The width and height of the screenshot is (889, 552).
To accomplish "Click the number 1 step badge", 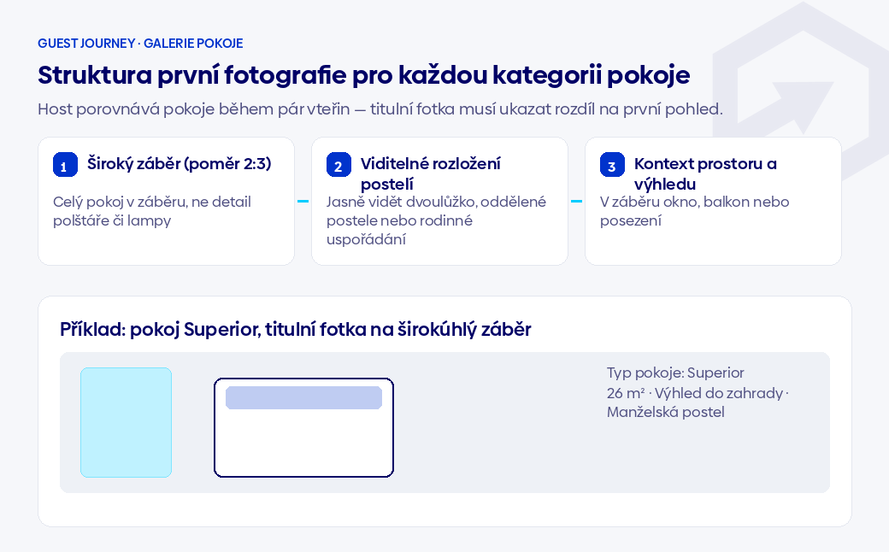I will click(65, 165).
